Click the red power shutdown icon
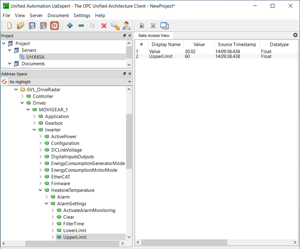The width and height of the screenshot is (300, 249). coord(54,26)
